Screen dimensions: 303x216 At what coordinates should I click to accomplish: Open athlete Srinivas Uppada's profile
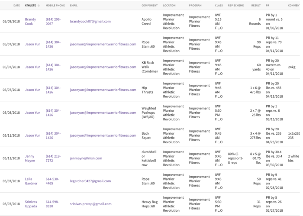(x=31, y=204)
